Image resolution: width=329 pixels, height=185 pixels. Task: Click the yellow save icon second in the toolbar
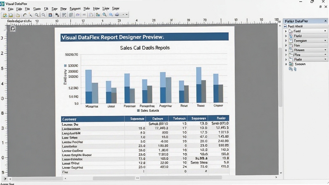pos(11,15)
